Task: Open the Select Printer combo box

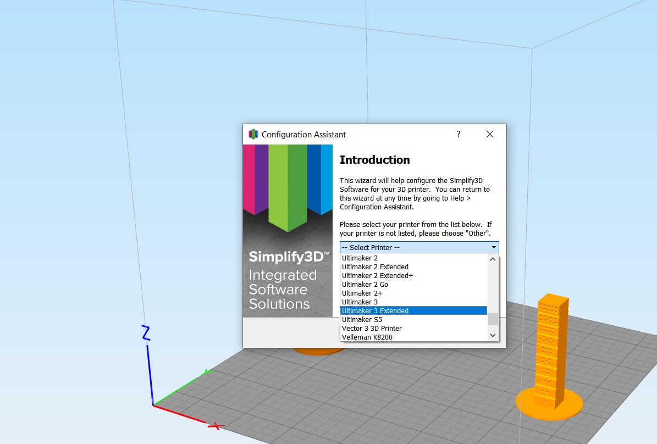Action: tap(419, 247)
